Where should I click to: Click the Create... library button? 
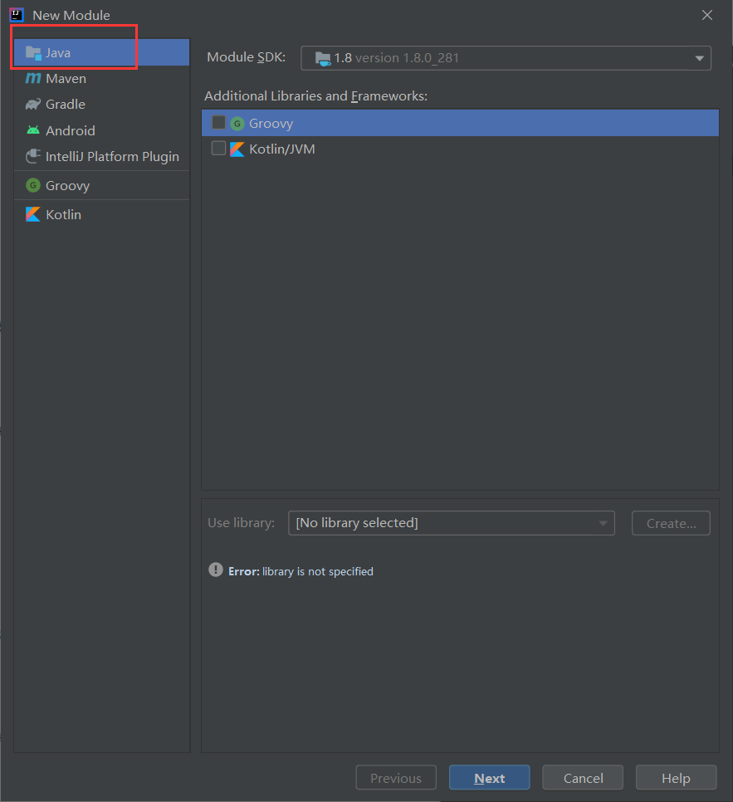(x=671, y=523)
